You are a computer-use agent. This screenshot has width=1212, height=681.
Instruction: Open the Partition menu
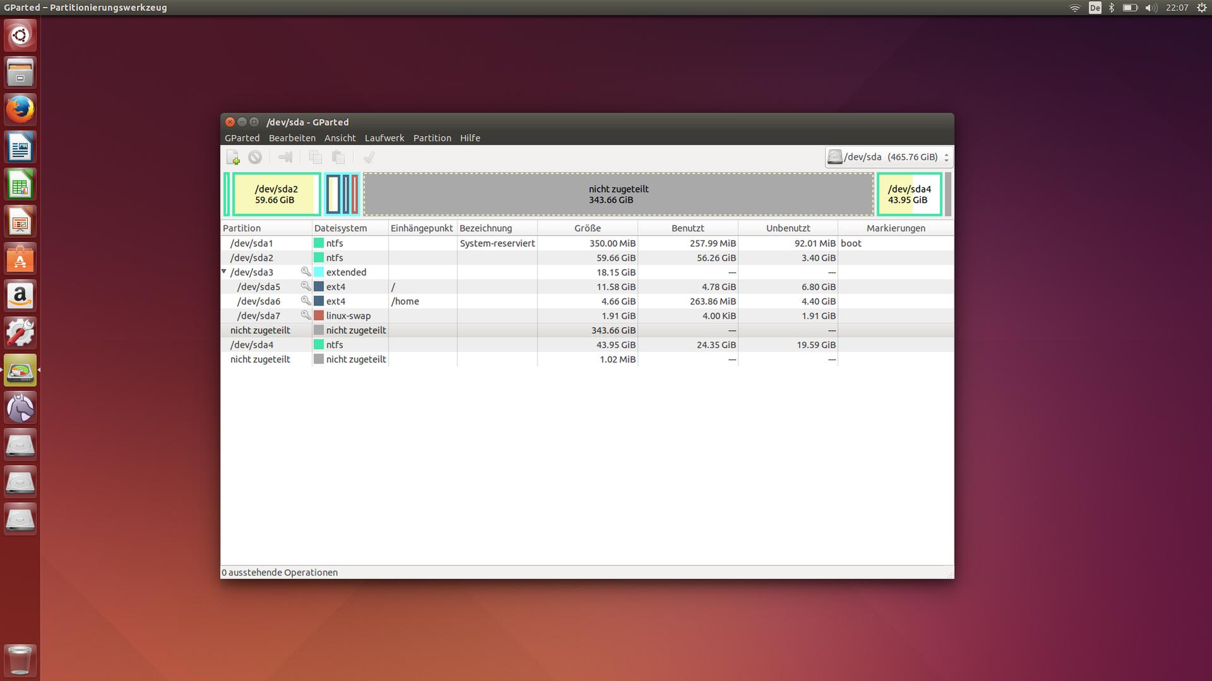(432, 138)
